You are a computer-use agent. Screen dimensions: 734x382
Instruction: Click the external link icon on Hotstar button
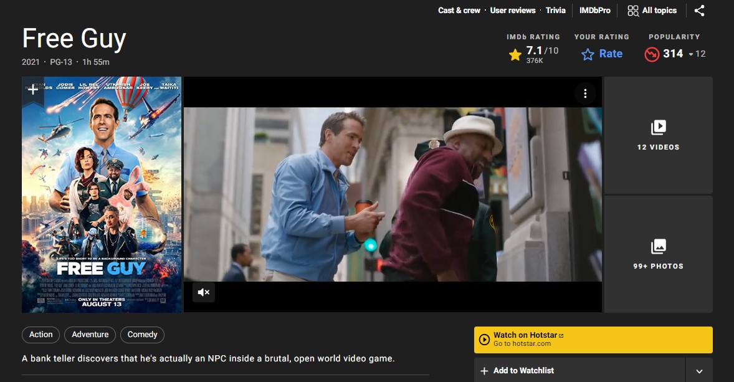pos(561,336)
